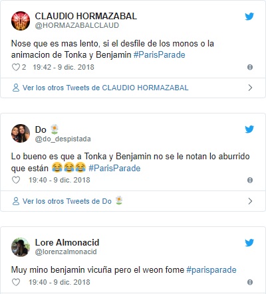Like Do's tweet about Tonka y Benjamin
Screen dimensions: 266x294
[16, 180]
